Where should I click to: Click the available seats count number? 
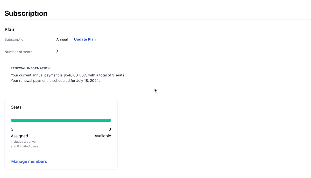pos(110,129)
